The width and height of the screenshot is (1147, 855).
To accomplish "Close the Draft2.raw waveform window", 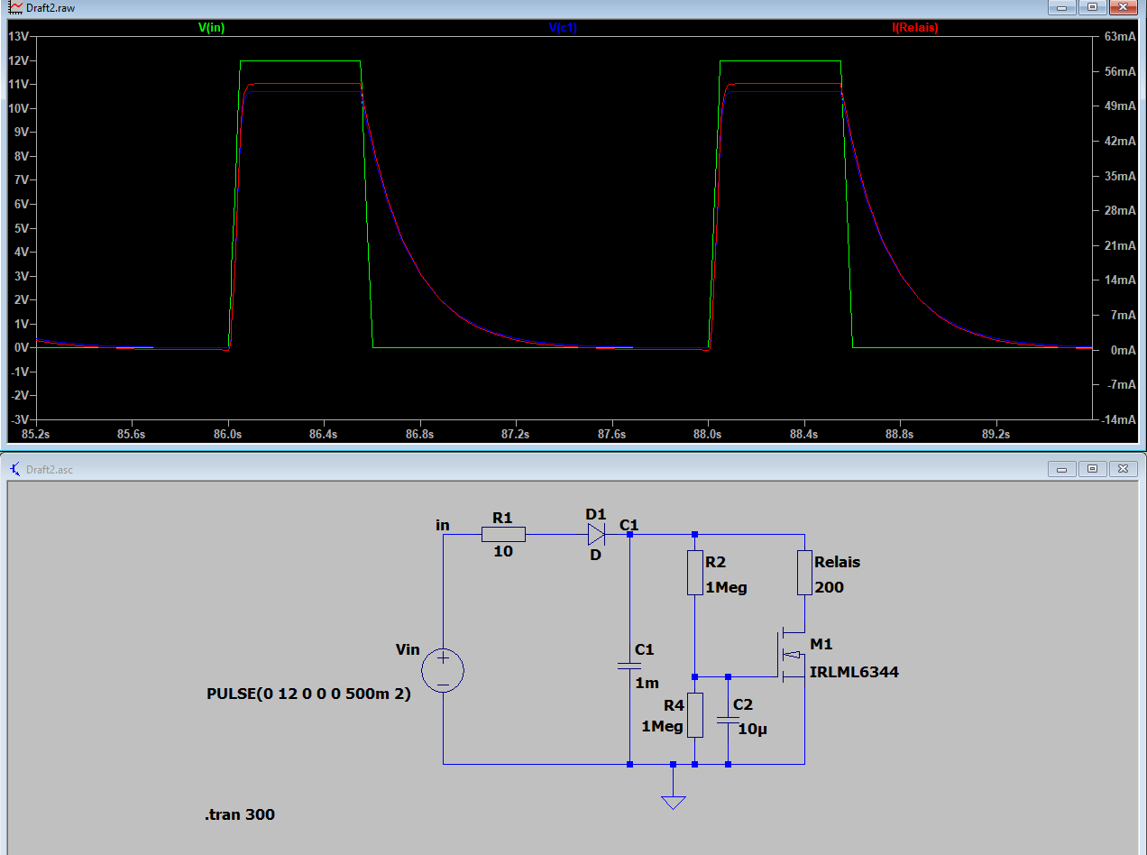I will 1123,6.
